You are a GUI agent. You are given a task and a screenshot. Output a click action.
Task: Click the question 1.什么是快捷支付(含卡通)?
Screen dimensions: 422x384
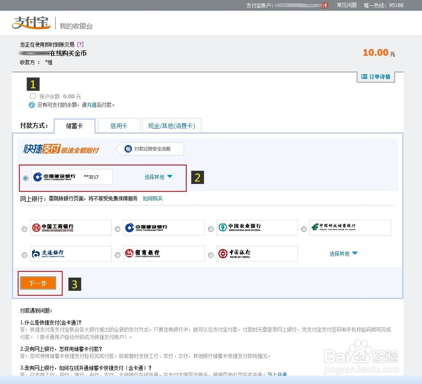(x=51, y=322)
